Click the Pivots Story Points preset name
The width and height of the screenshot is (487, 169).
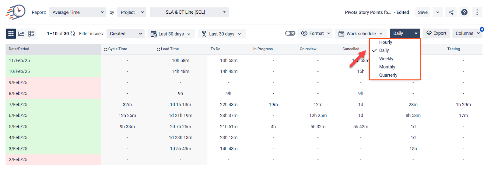coord(368,12)
